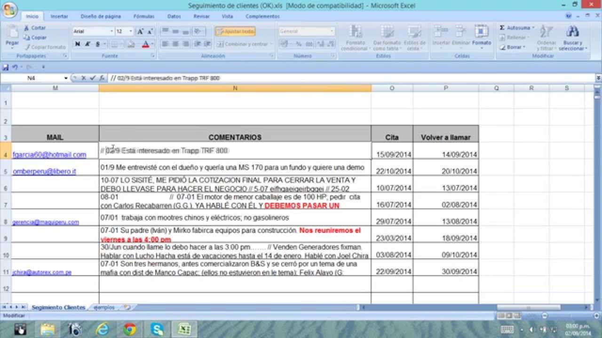Image resolution: width=602 pixels, height=338 pixels.
Task: Click the text orientation icon
Action: pyautogui.click(x=198, y=31)
